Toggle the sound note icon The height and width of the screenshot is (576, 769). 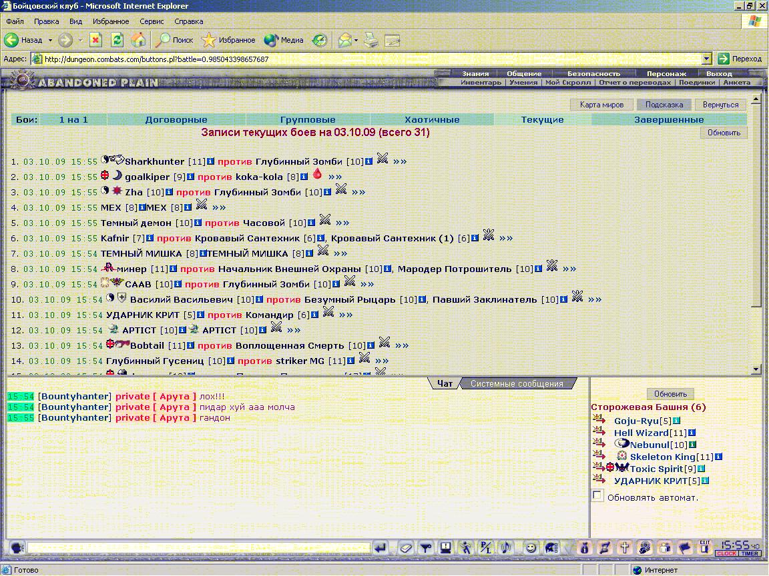point(505,548)
